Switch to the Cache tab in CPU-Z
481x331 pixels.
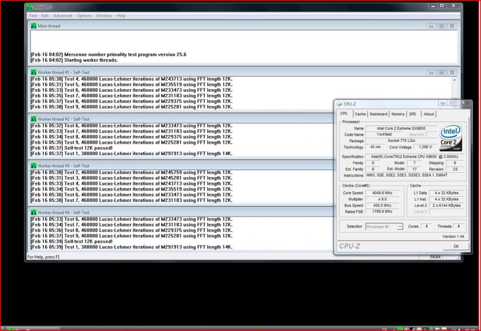click(x=360, y=114)
